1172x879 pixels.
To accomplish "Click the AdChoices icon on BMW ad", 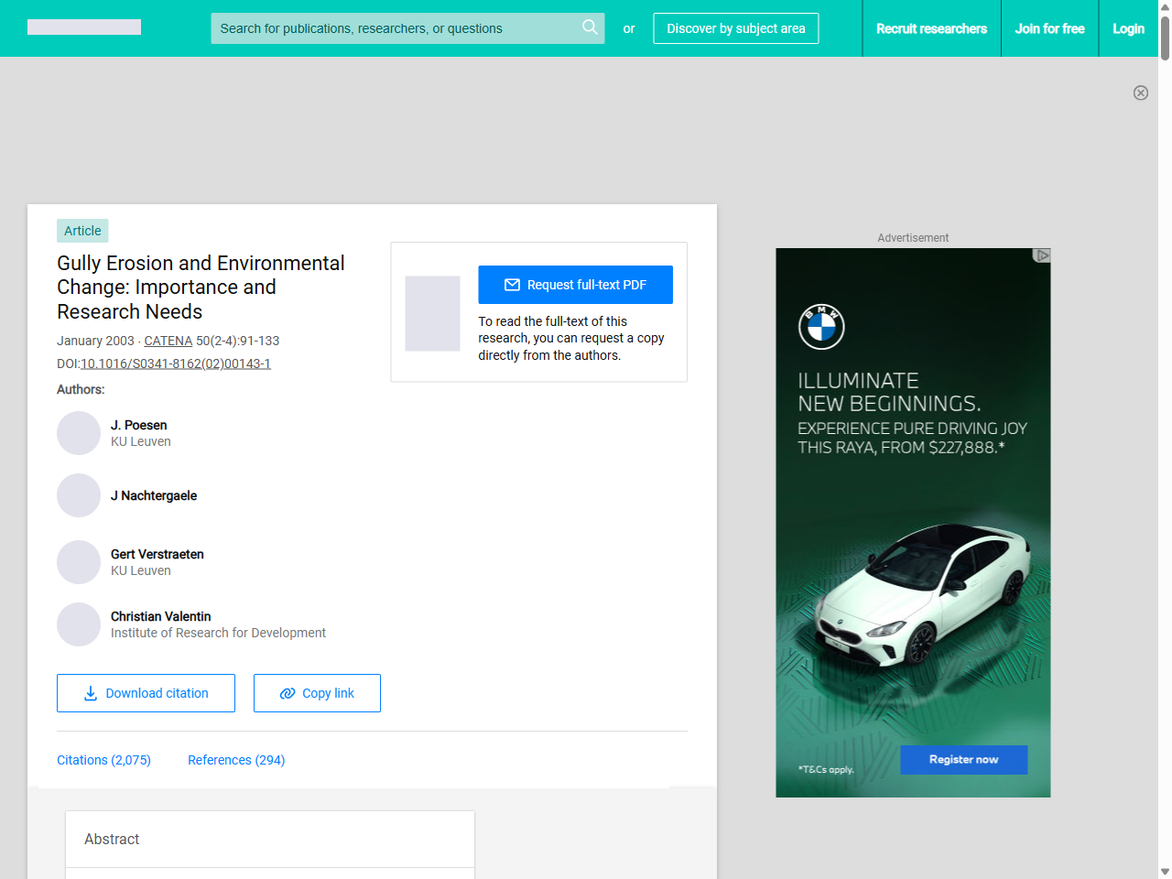I will point(1041,255).
